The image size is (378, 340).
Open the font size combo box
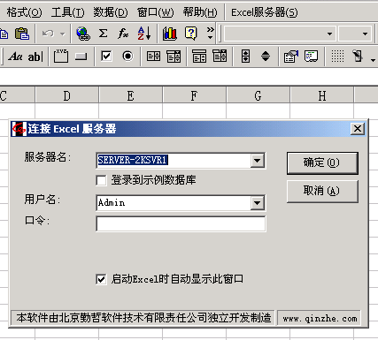click(355, 34)
